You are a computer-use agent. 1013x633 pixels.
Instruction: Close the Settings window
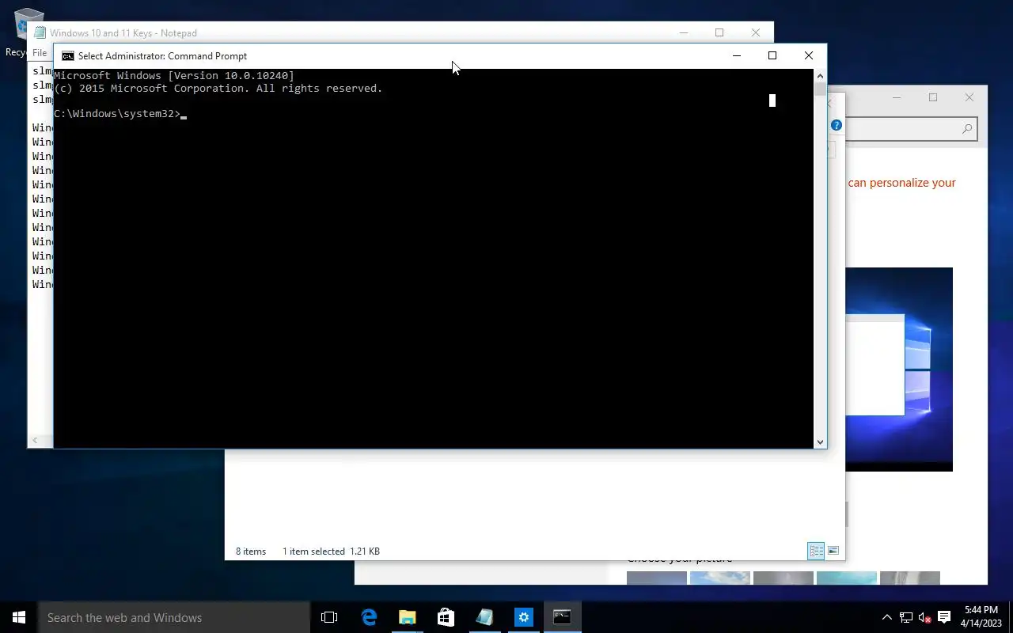[969, 97]
